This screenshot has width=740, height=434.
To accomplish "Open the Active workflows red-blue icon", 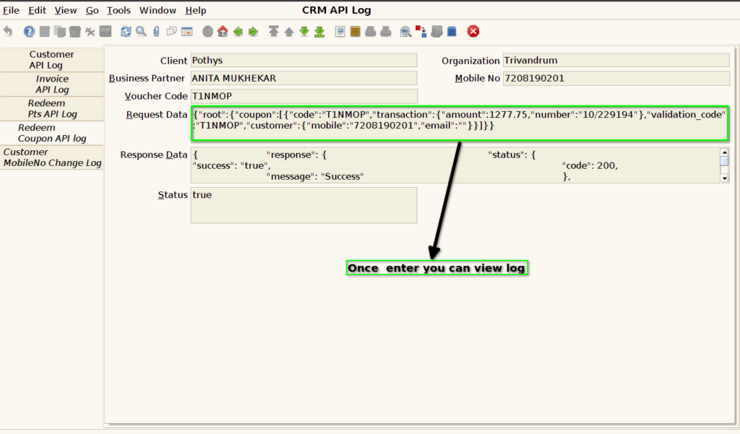I will pos(421,32).
